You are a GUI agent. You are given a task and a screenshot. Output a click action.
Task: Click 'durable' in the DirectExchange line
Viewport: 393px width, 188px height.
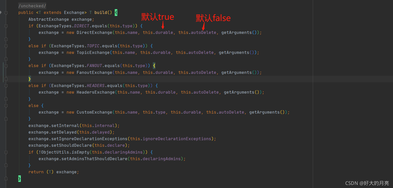click(164, 33)
